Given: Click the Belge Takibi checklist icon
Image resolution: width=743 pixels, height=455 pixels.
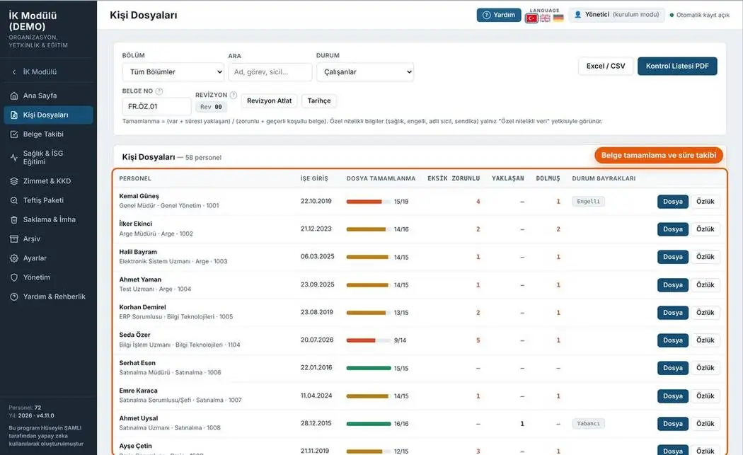Looking at the screenshot, I should click(x=14, y=134).
